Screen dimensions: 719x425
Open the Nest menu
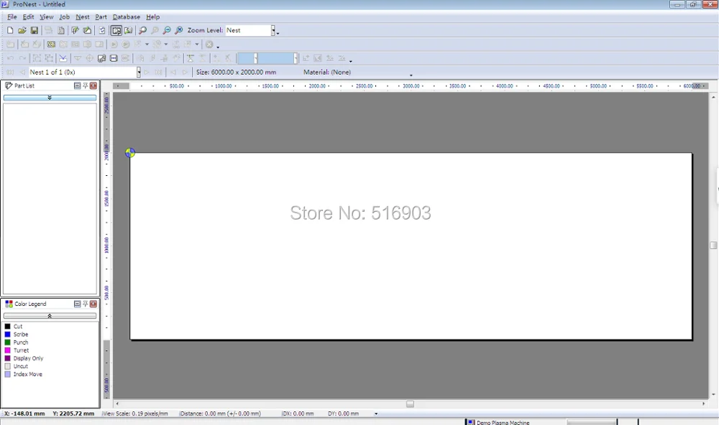(83, 17)
